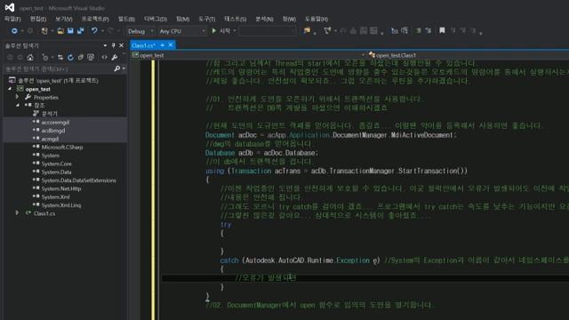The width and height of the screenshot is (569, 320).
Task: Click the Home icon in Solution Explorer
Action: [x=30, y=57]
